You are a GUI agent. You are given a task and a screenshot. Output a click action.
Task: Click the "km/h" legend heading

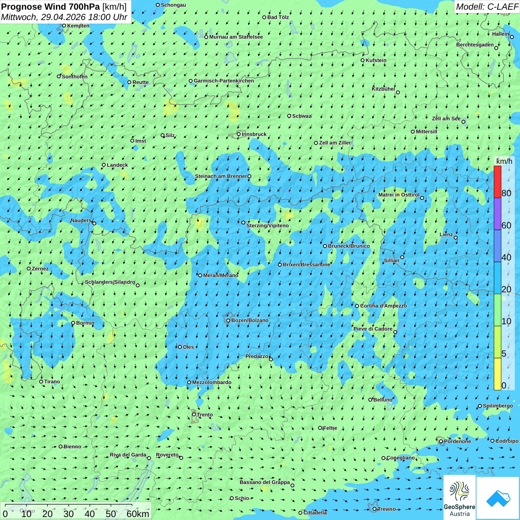click(504, 161)
